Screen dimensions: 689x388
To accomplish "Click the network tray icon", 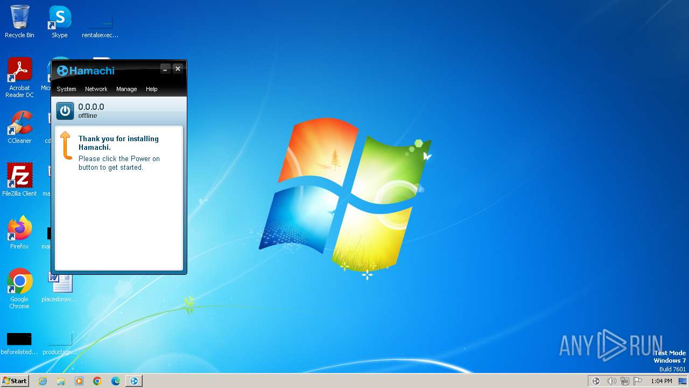I will tap(625, 381).
